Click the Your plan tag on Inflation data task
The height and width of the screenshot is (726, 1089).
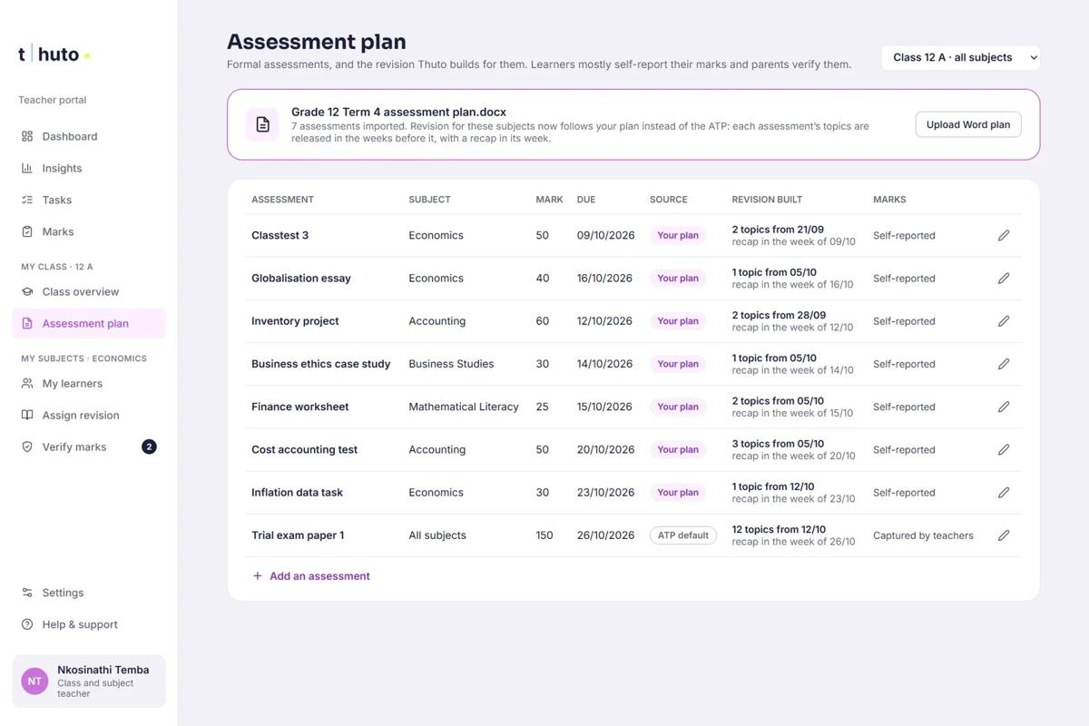[x=678, y=493]
